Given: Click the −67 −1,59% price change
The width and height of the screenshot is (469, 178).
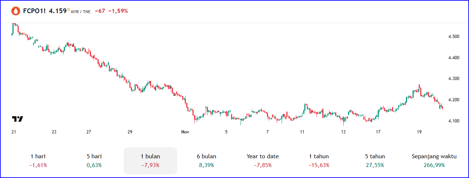Looking at the screenshot, I should click(111, 11).
